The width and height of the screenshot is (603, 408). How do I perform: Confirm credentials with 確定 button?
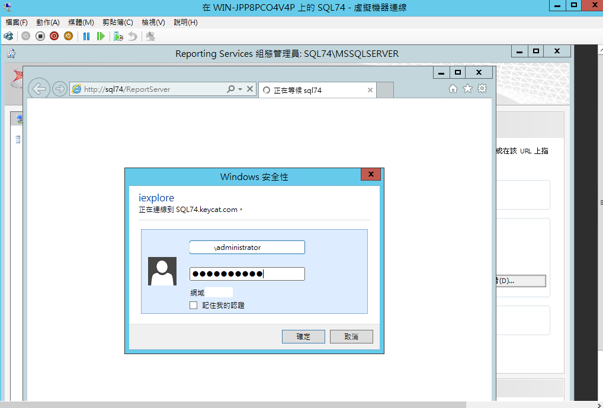click(303, 336)
